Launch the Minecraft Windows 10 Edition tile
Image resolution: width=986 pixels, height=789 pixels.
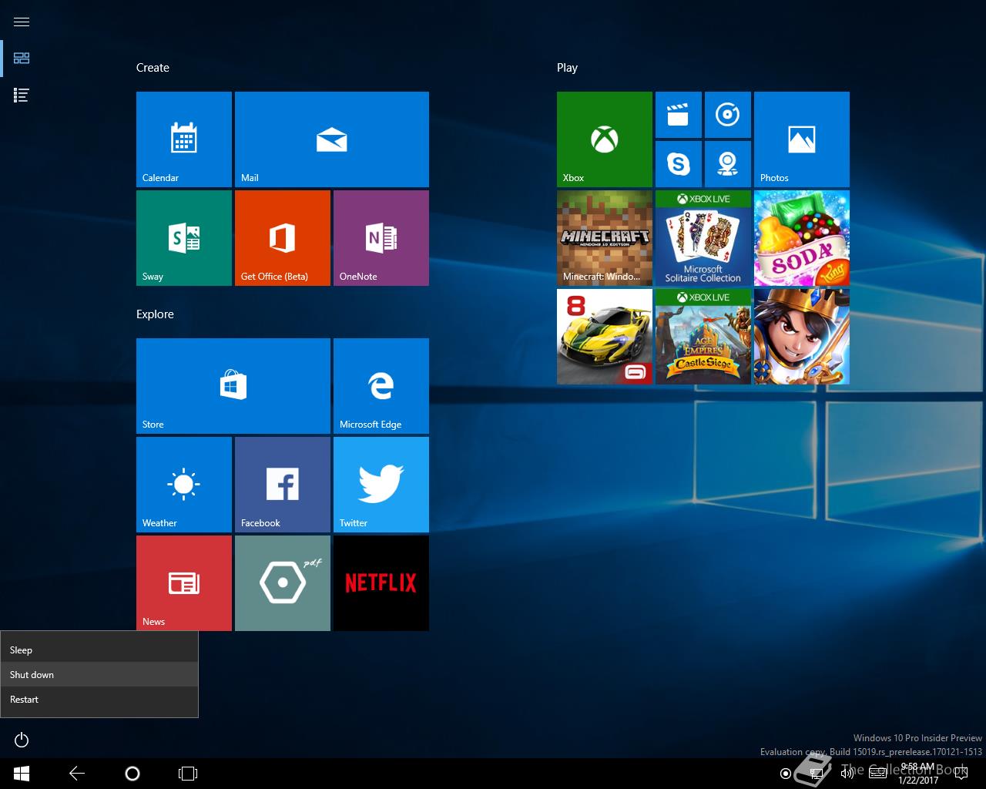point(605,238)
